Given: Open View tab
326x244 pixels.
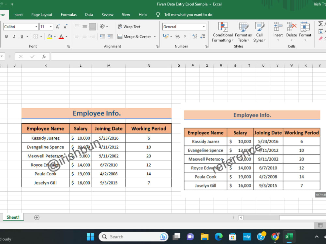Looking at the screenshot, I should (126, 15).
